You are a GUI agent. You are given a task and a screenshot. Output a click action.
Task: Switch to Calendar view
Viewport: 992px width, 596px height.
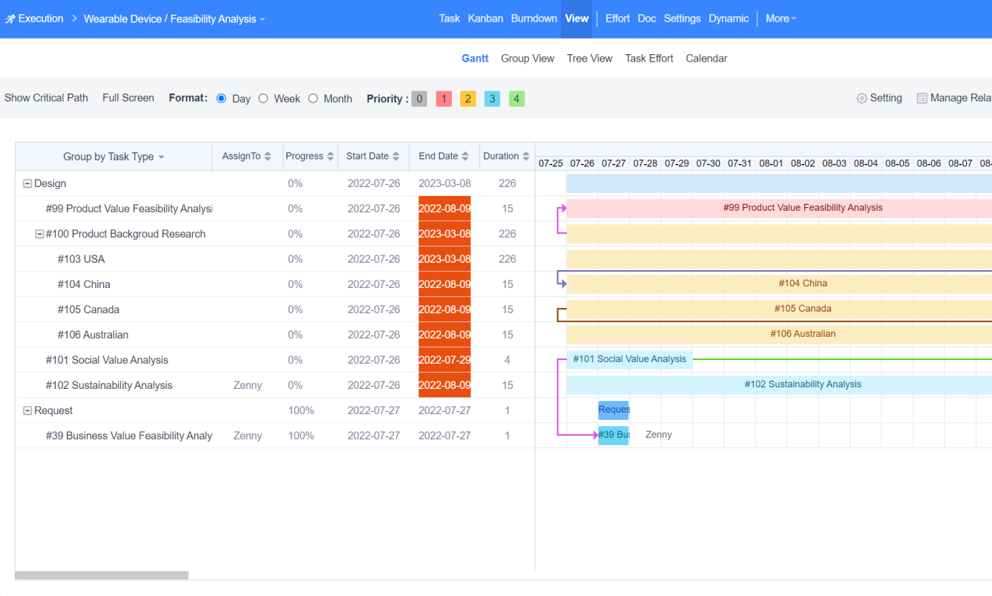coord(706,59)
